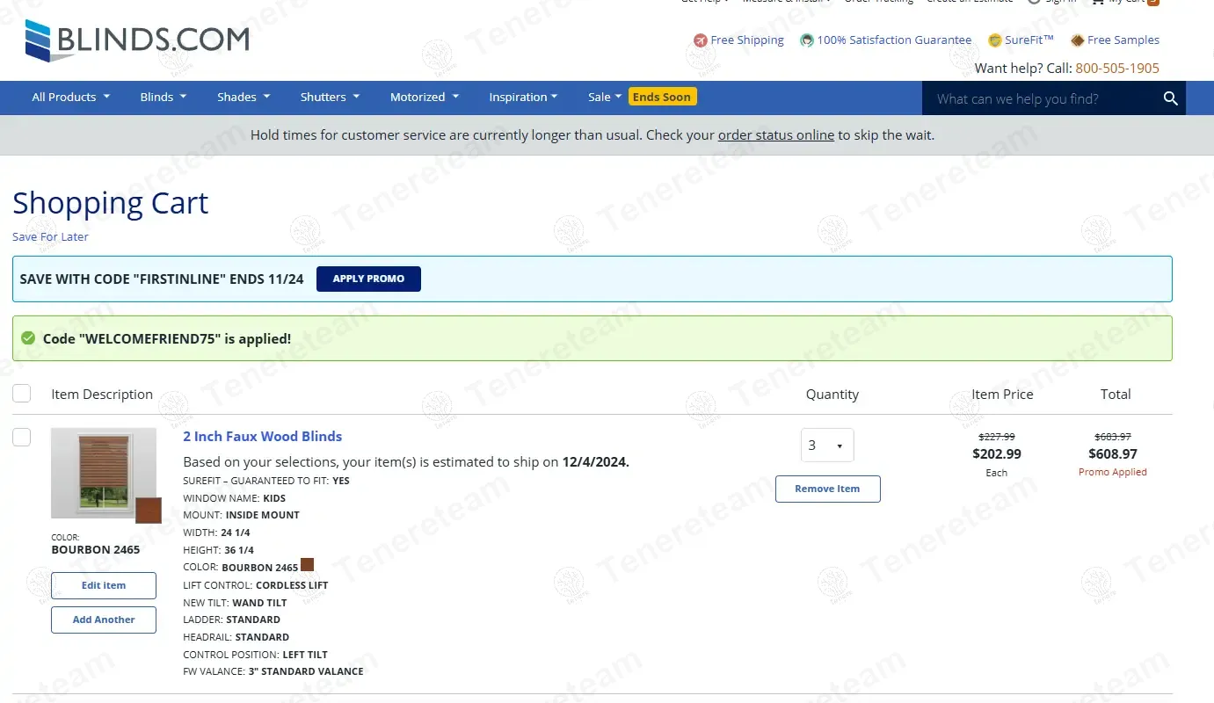Expand the Shades dropdown in navigation
Screen dimensions: 1214x703
pos(244,98)
